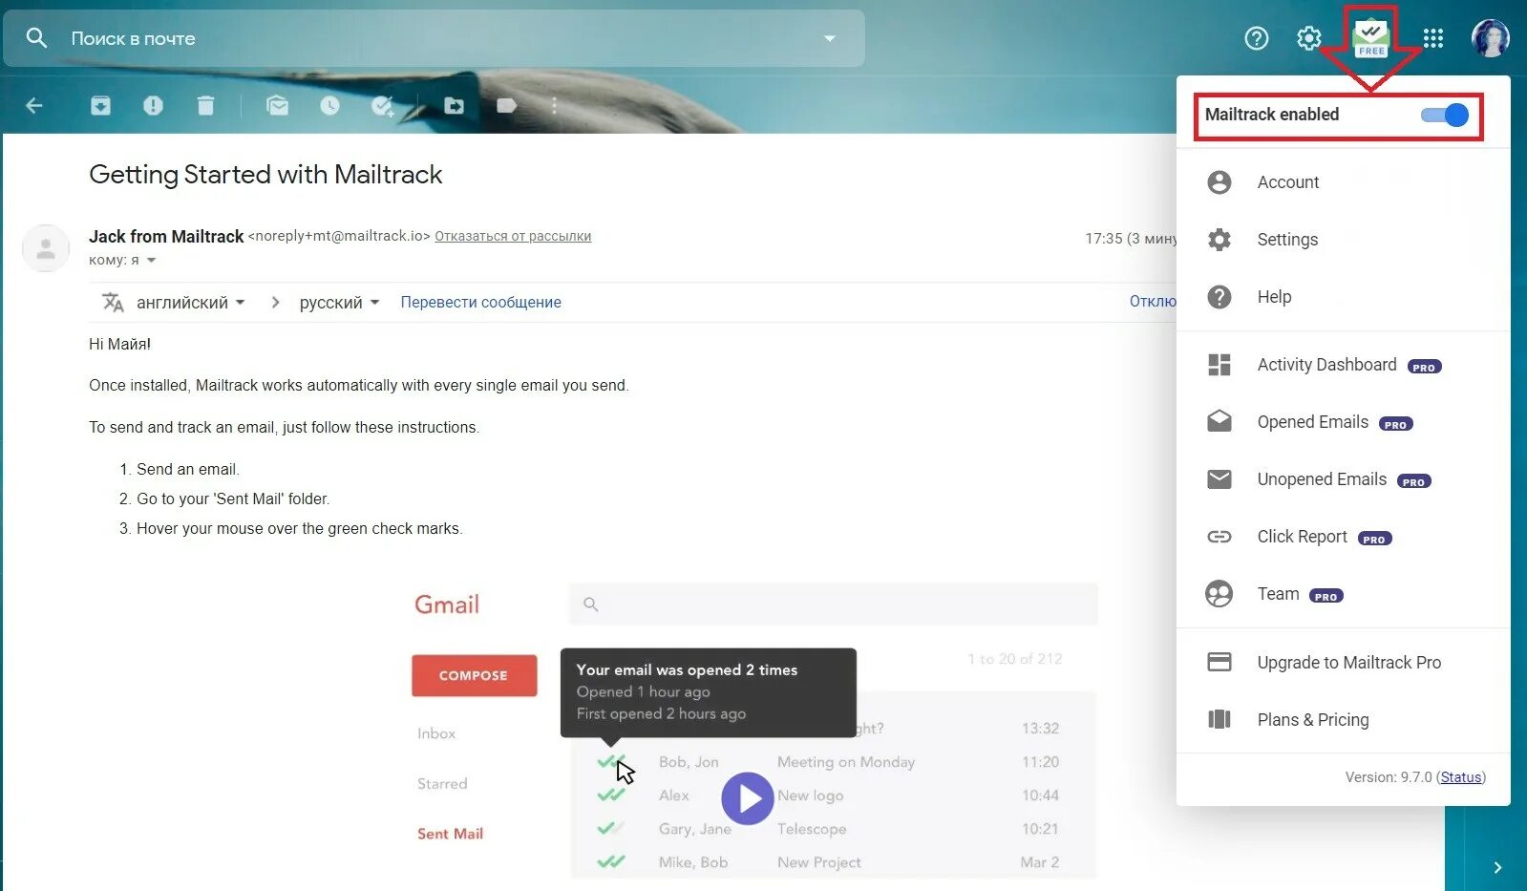Image resolution: width=1527 pixels, height=891 pixels.
Task: Open more actions three-dot menu
Action: (554, 105)
